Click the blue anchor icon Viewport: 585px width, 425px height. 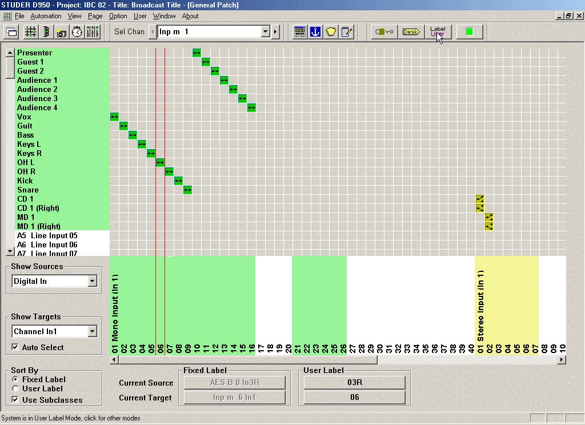coord(315,32)
